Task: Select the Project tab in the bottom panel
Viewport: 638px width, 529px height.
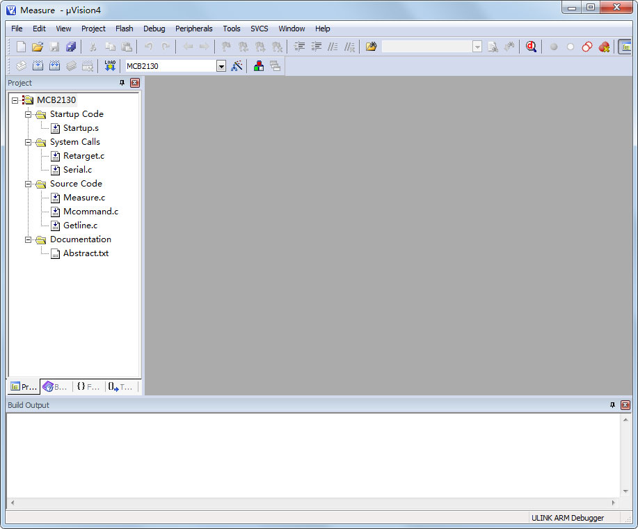Action: click(24, 386)
